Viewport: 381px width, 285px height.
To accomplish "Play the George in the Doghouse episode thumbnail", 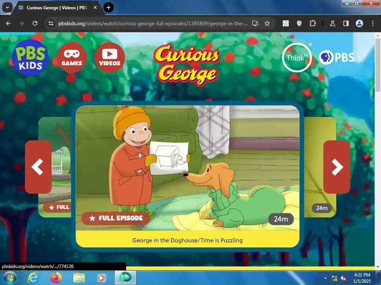I will click(x=188, y=168).
